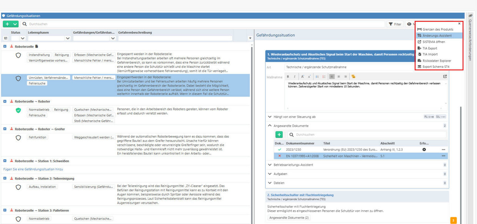Click column options icon right of Gefahrenbeschreibung

250,38
